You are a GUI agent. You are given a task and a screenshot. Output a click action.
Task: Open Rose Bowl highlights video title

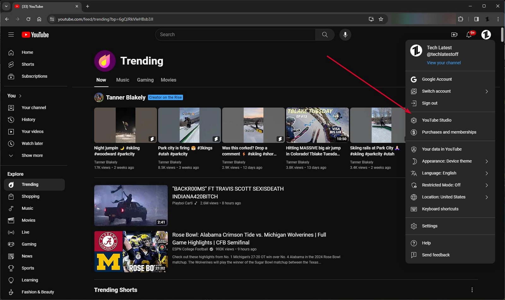click(x=249, y=239)
